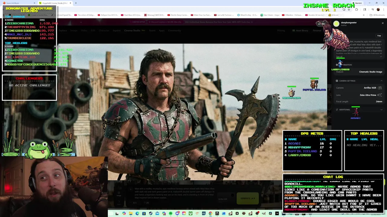Image resolution: width=387 pixels, height=217 pixels.
Task: Open the 2K resolution setting
Action: (146, 203)
